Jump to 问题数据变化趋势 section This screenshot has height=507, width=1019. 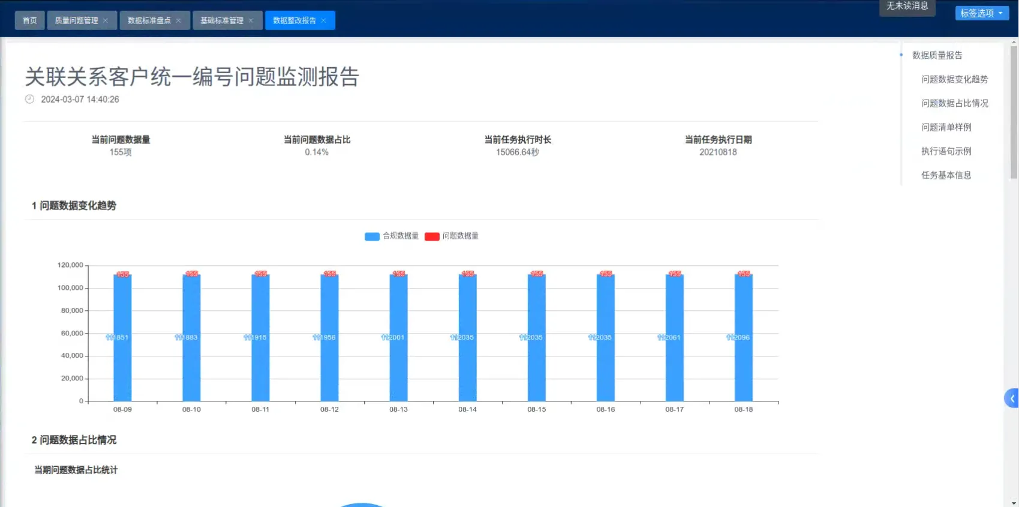pos(954,79)
